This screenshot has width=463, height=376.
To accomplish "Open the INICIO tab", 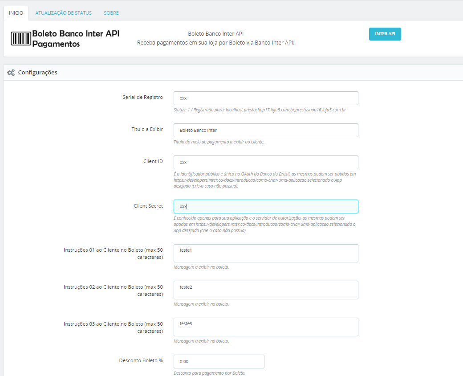I will pyautogui.click(x=16, y=13).
